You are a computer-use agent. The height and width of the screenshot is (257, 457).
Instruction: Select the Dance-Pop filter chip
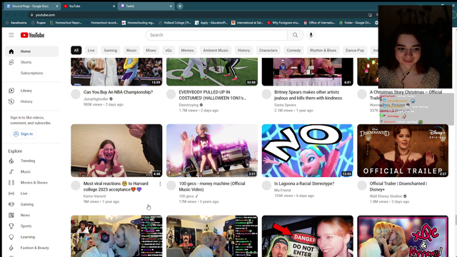[355, 51]
